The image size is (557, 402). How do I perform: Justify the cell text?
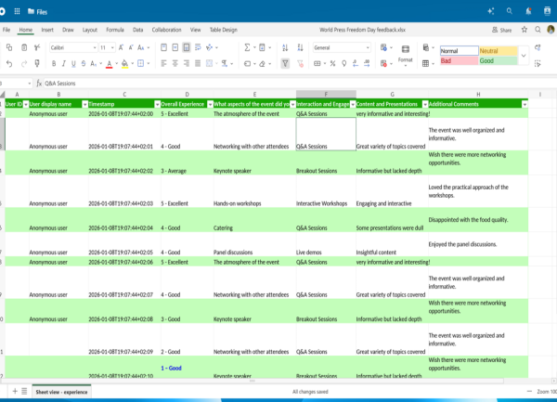198,63
